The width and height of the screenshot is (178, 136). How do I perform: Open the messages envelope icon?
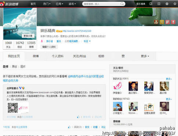point(159,4)
